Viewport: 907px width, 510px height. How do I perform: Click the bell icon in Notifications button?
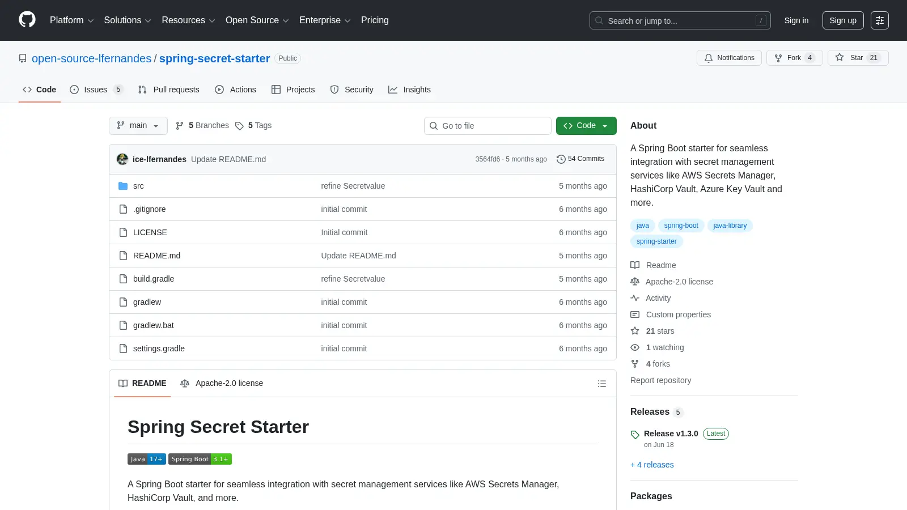[x=709, y=58]
